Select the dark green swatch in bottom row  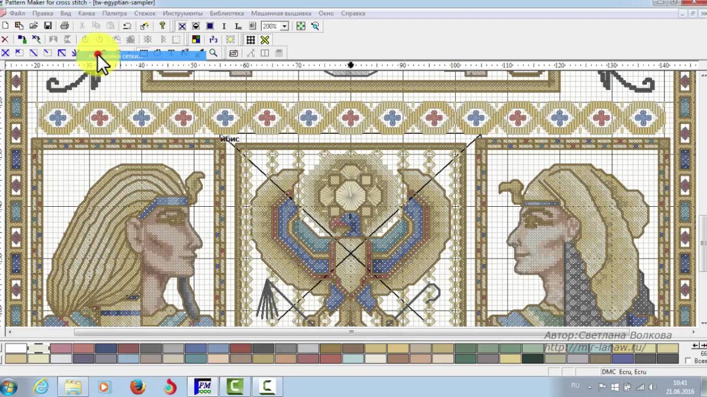533,358
